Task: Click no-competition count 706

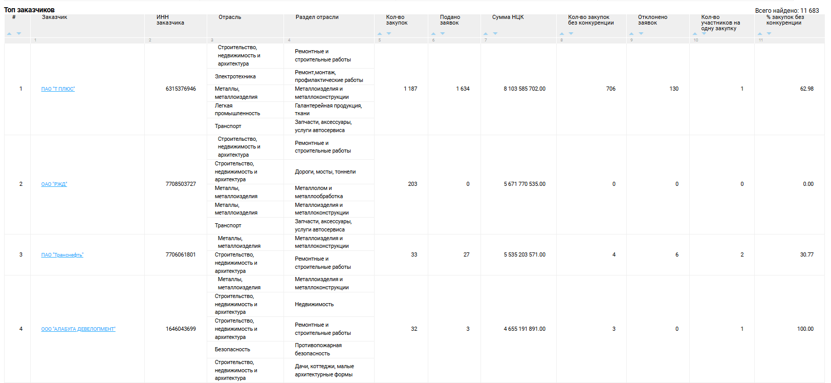Action: [611, 89]
